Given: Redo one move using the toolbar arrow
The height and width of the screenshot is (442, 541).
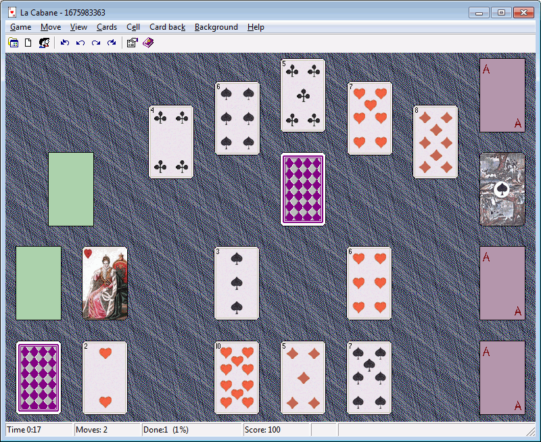Looking at the screenshot, I should (x=96, y=43).
